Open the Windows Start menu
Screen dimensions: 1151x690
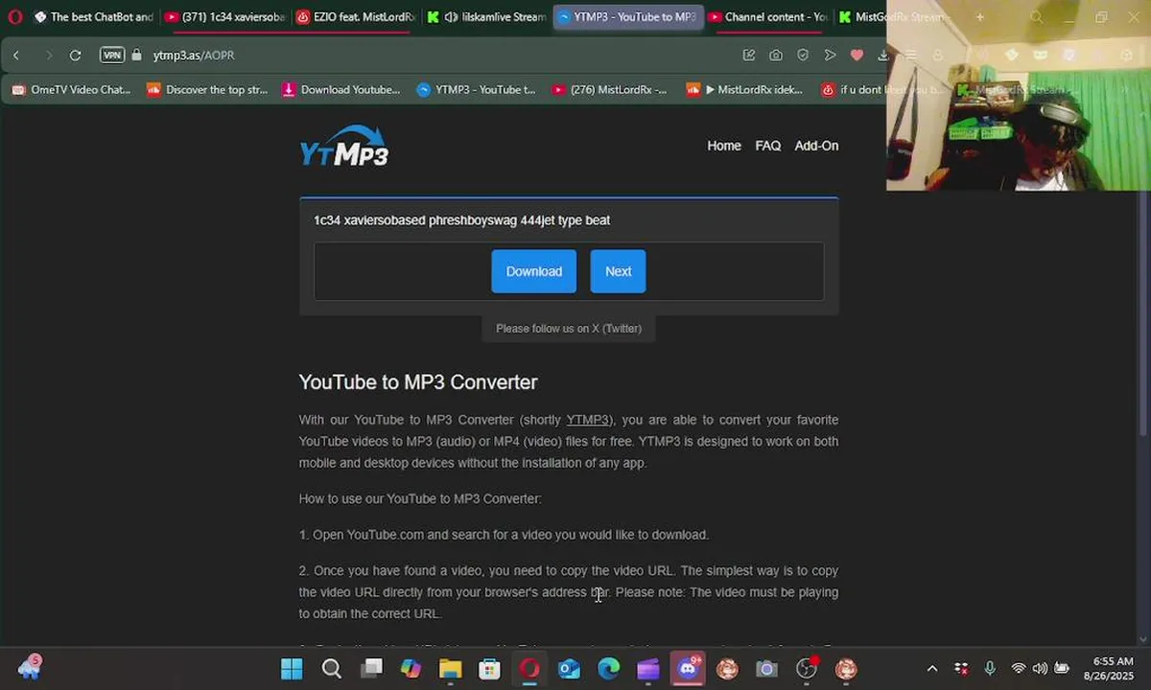[x=292, y=669]
